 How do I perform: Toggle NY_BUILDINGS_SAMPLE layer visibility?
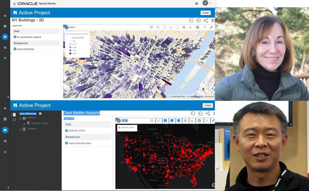(15, 37)
